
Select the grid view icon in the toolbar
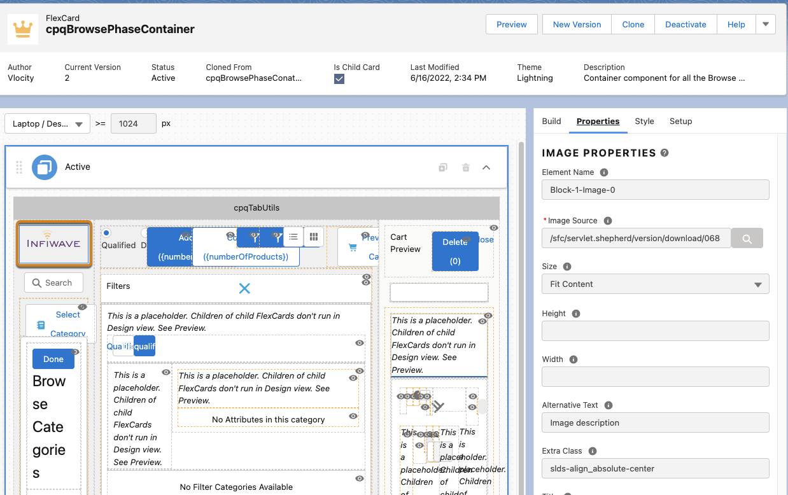point(313,237)
